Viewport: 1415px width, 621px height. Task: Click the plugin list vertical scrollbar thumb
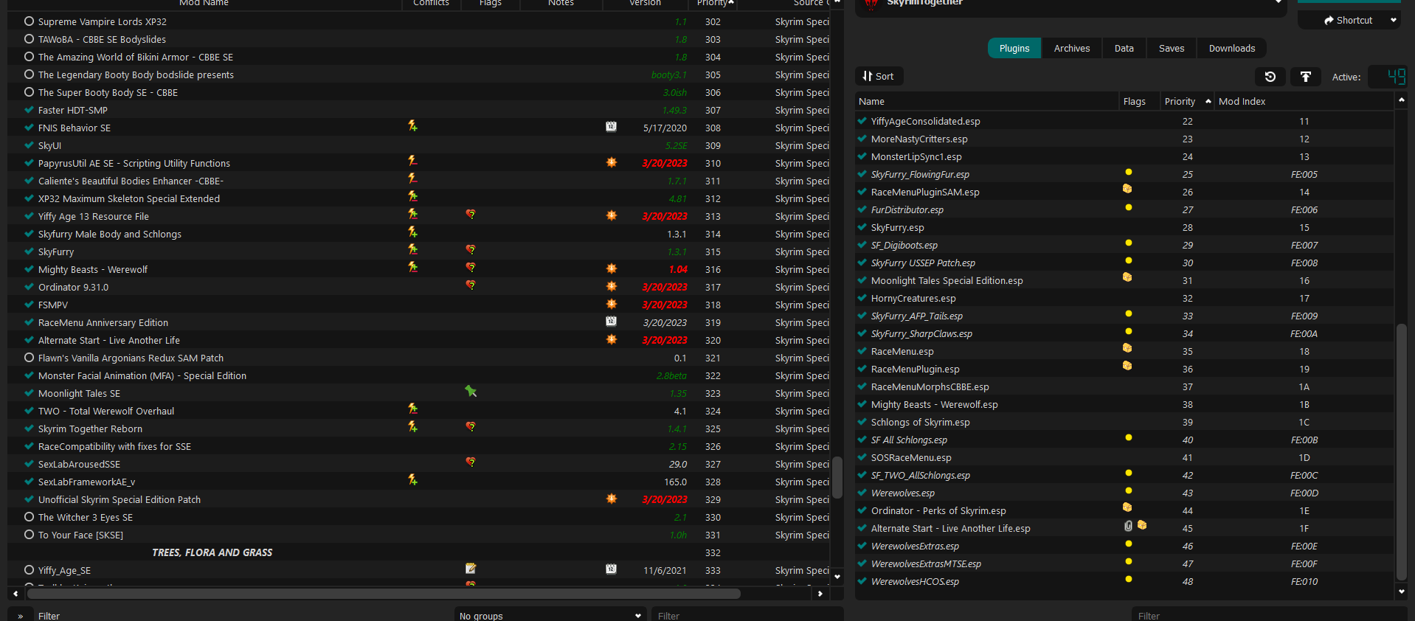[1402, 451]
